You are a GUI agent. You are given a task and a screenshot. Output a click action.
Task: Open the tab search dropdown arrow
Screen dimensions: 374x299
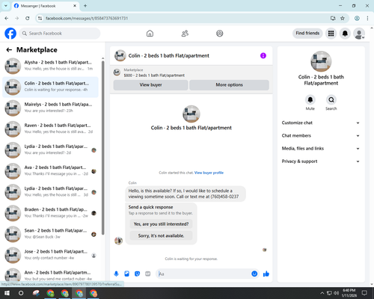click(6, 6)
